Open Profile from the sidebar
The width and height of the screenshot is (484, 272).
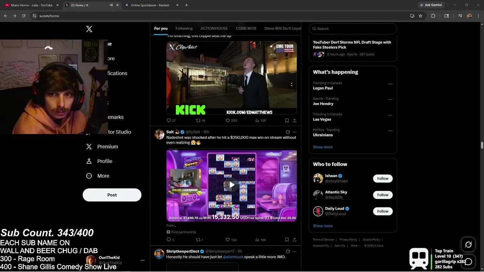click(99, 161)
